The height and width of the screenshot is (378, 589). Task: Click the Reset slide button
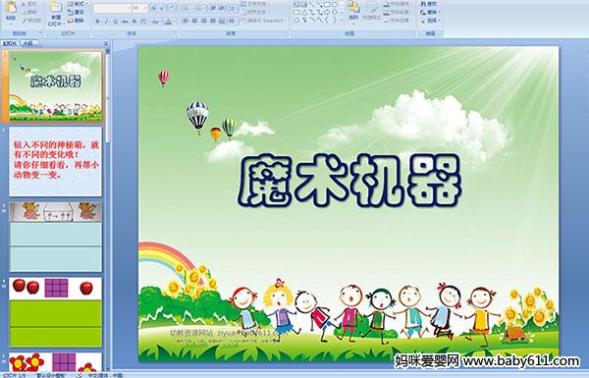pos(77,12)
